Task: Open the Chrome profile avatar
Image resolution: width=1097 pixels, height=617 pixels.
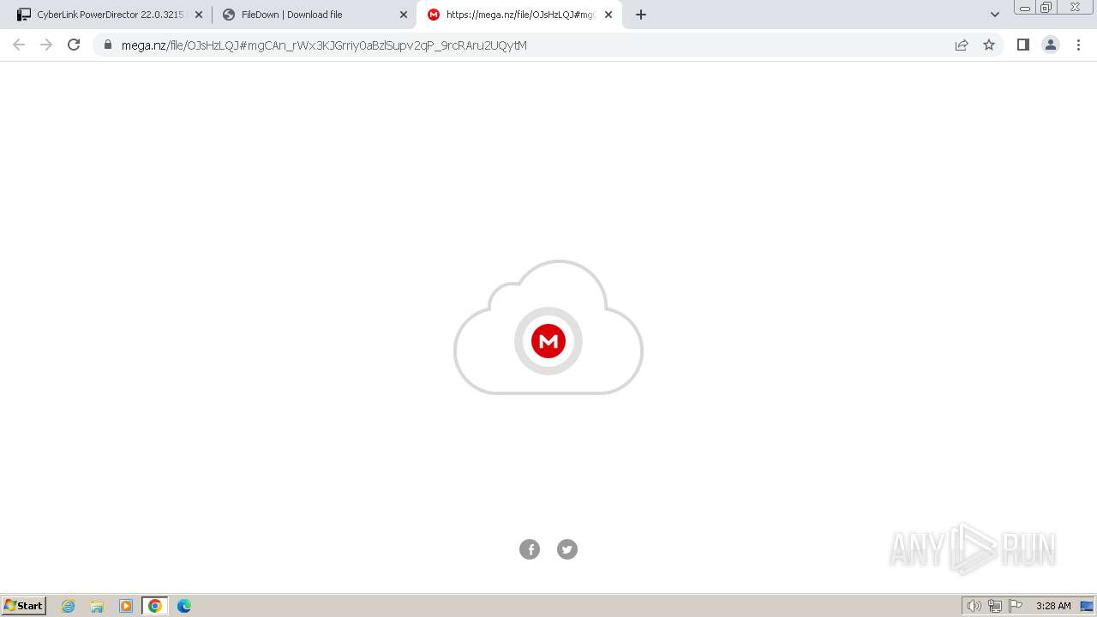Action: [1050, 45]
